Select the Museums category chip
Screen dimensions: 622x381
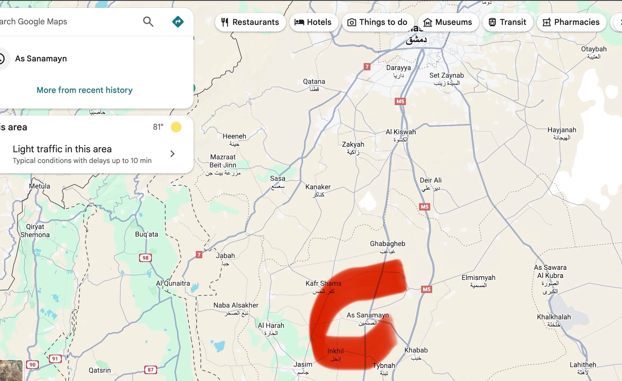click(448, 22)
